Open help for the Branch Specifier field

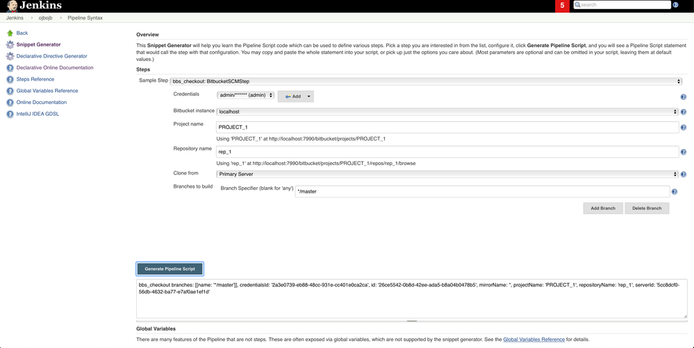tap(675, 191)
